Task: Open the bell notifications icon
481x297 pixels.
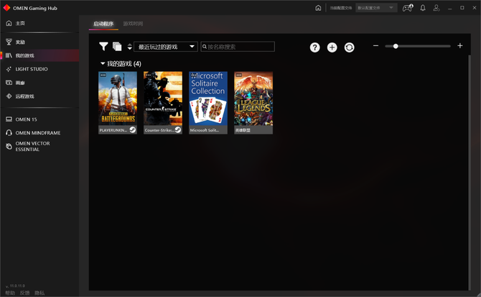Action: pyautogui.click(x=423, y=8)
